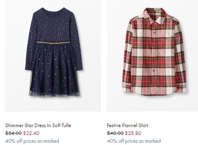Select the $32.40 sale price
Viewport: 198px width, 145px height.
point(31,133)
